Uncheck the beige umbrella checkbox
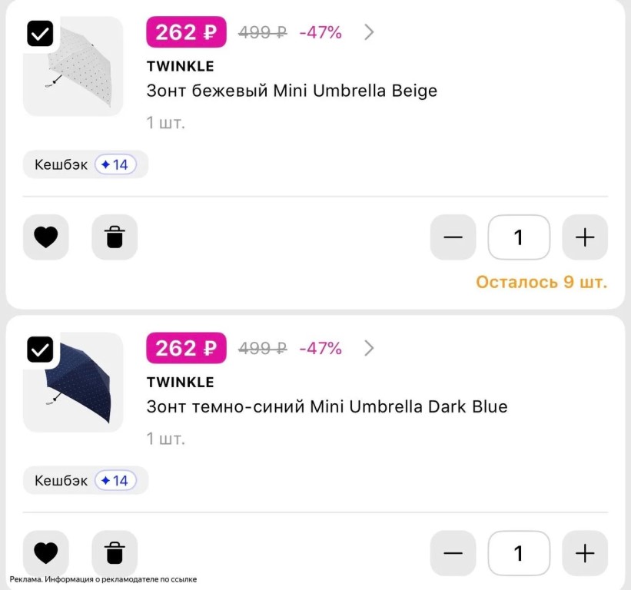The height and width of the screenshot is (590, 631). coord(40,34)
